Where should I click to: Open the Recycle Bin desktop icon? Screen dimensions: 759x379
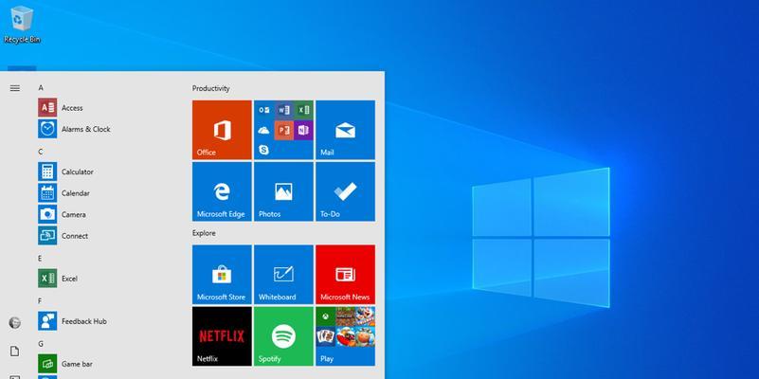[x=22, y=25]
